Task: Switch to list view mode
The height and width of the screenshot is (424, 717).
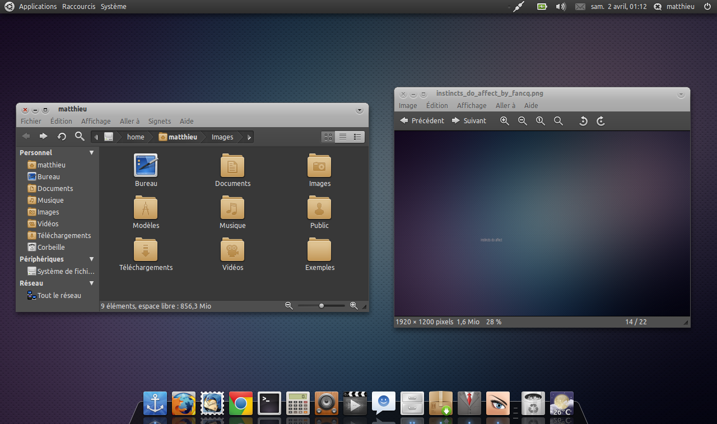Action: (343, 137)
